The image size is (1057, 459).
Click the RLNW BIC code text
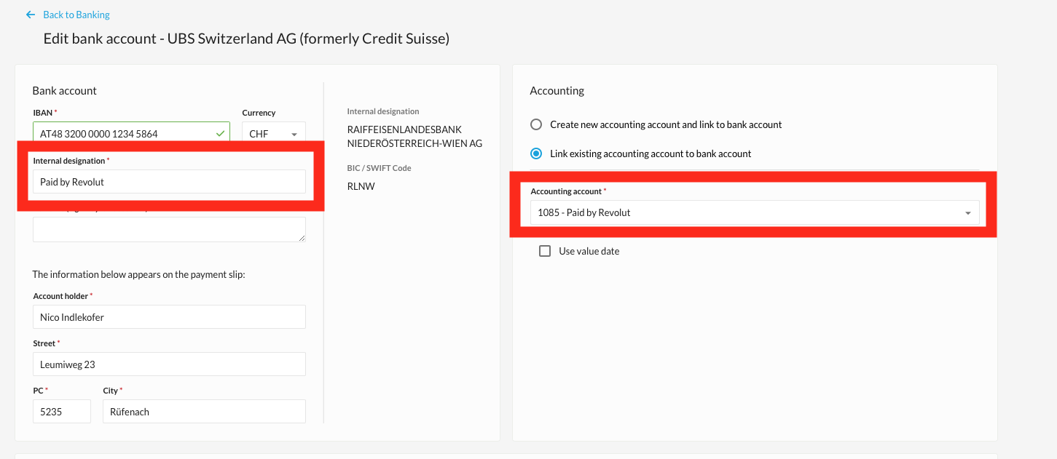tap(361, 186)
